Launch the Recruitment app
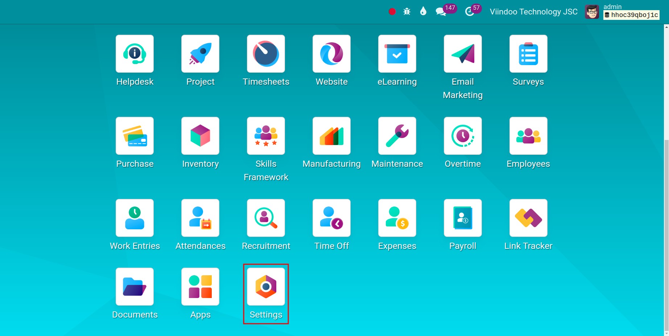This screenshot has width=669, height=336. [266, 218]
